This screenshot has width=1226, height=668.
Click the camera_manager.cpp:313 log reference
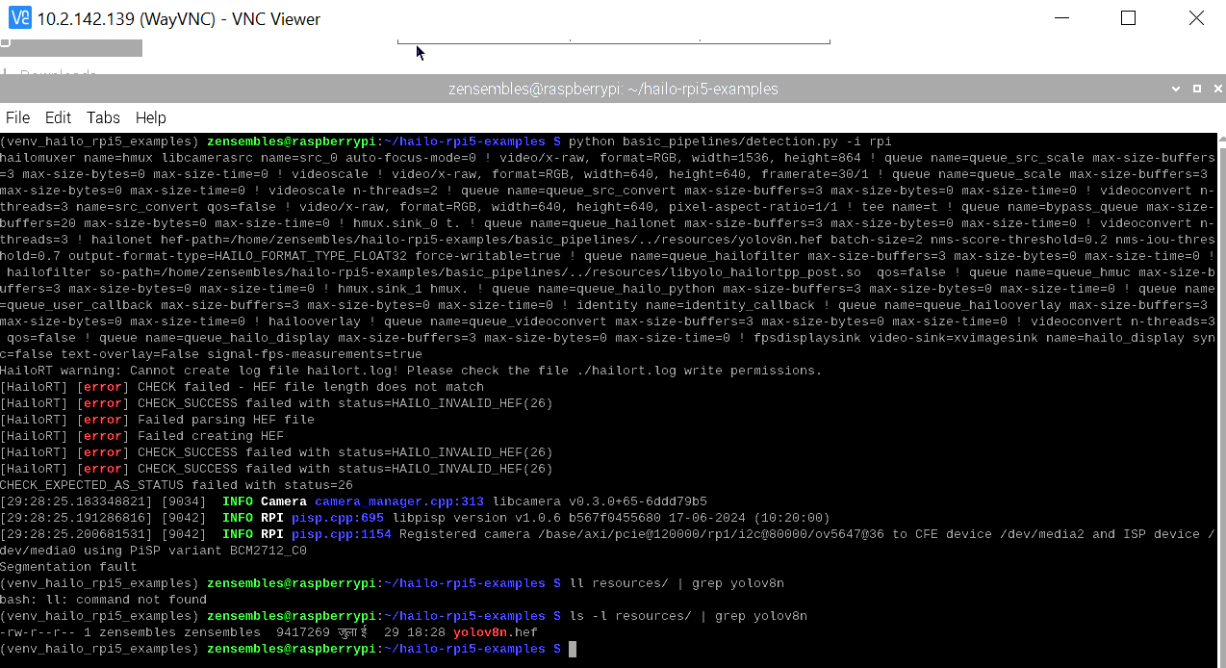(398, 501)
